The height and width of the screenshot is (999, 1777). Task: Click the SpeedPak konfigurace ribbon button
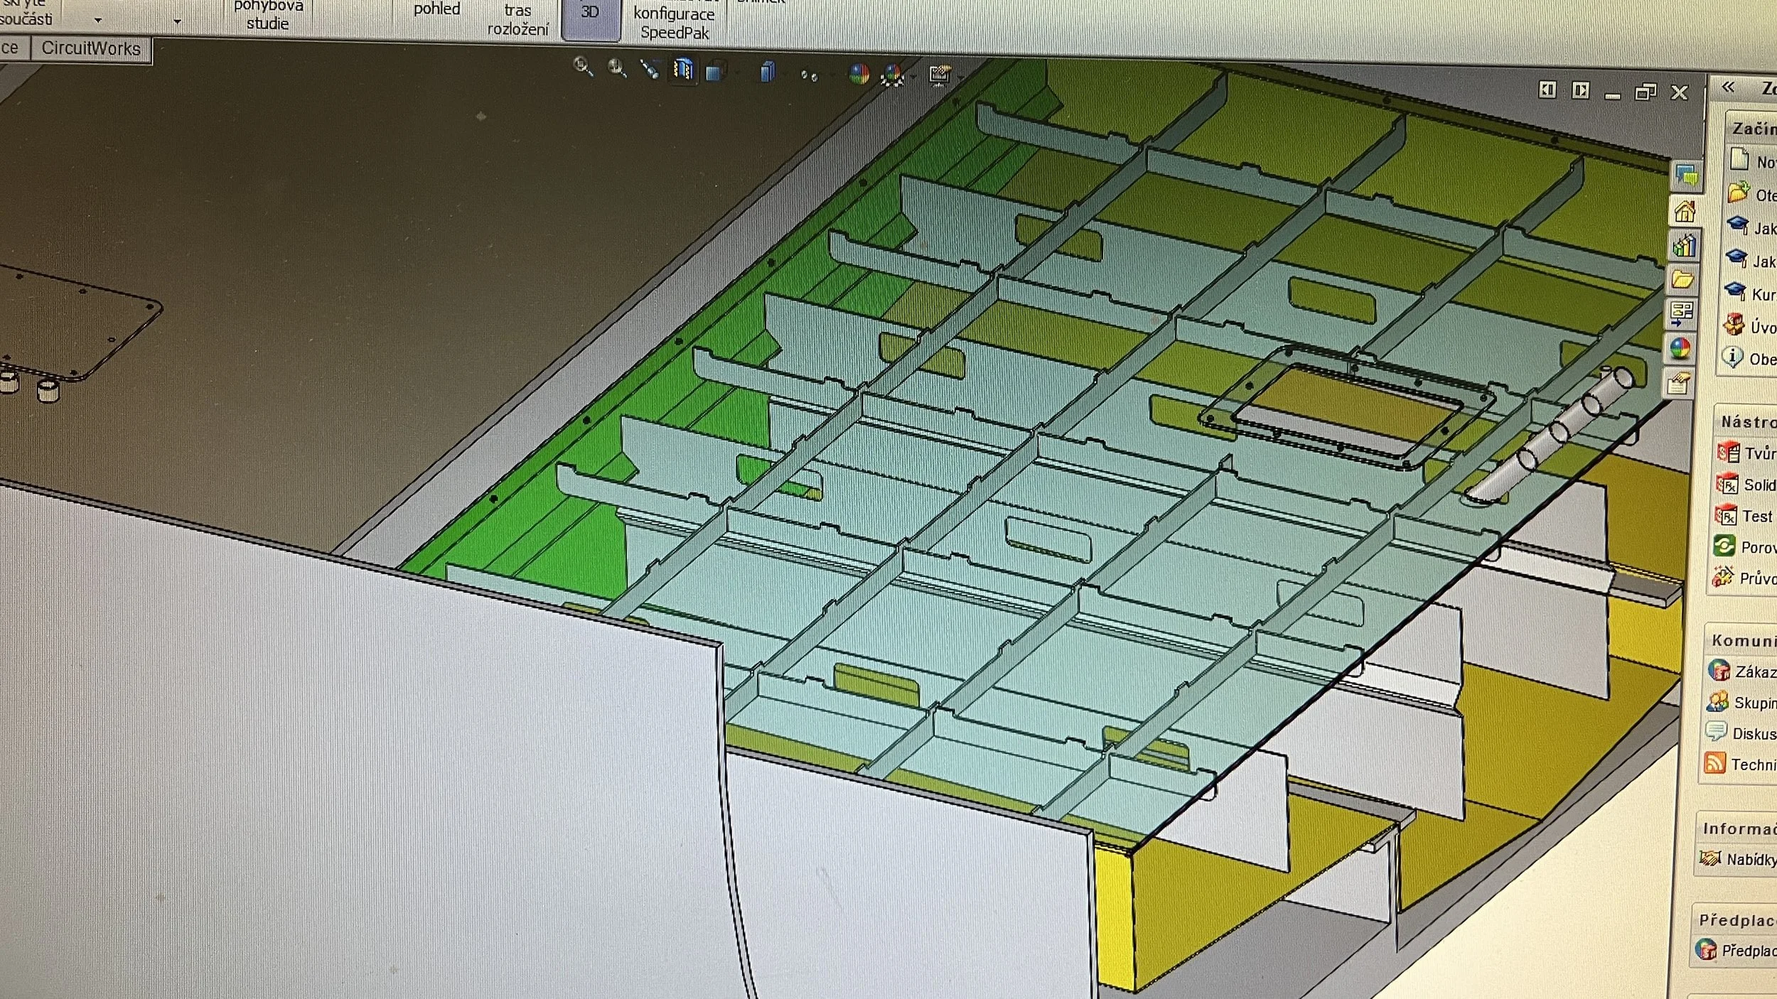[x=674, y=21]
